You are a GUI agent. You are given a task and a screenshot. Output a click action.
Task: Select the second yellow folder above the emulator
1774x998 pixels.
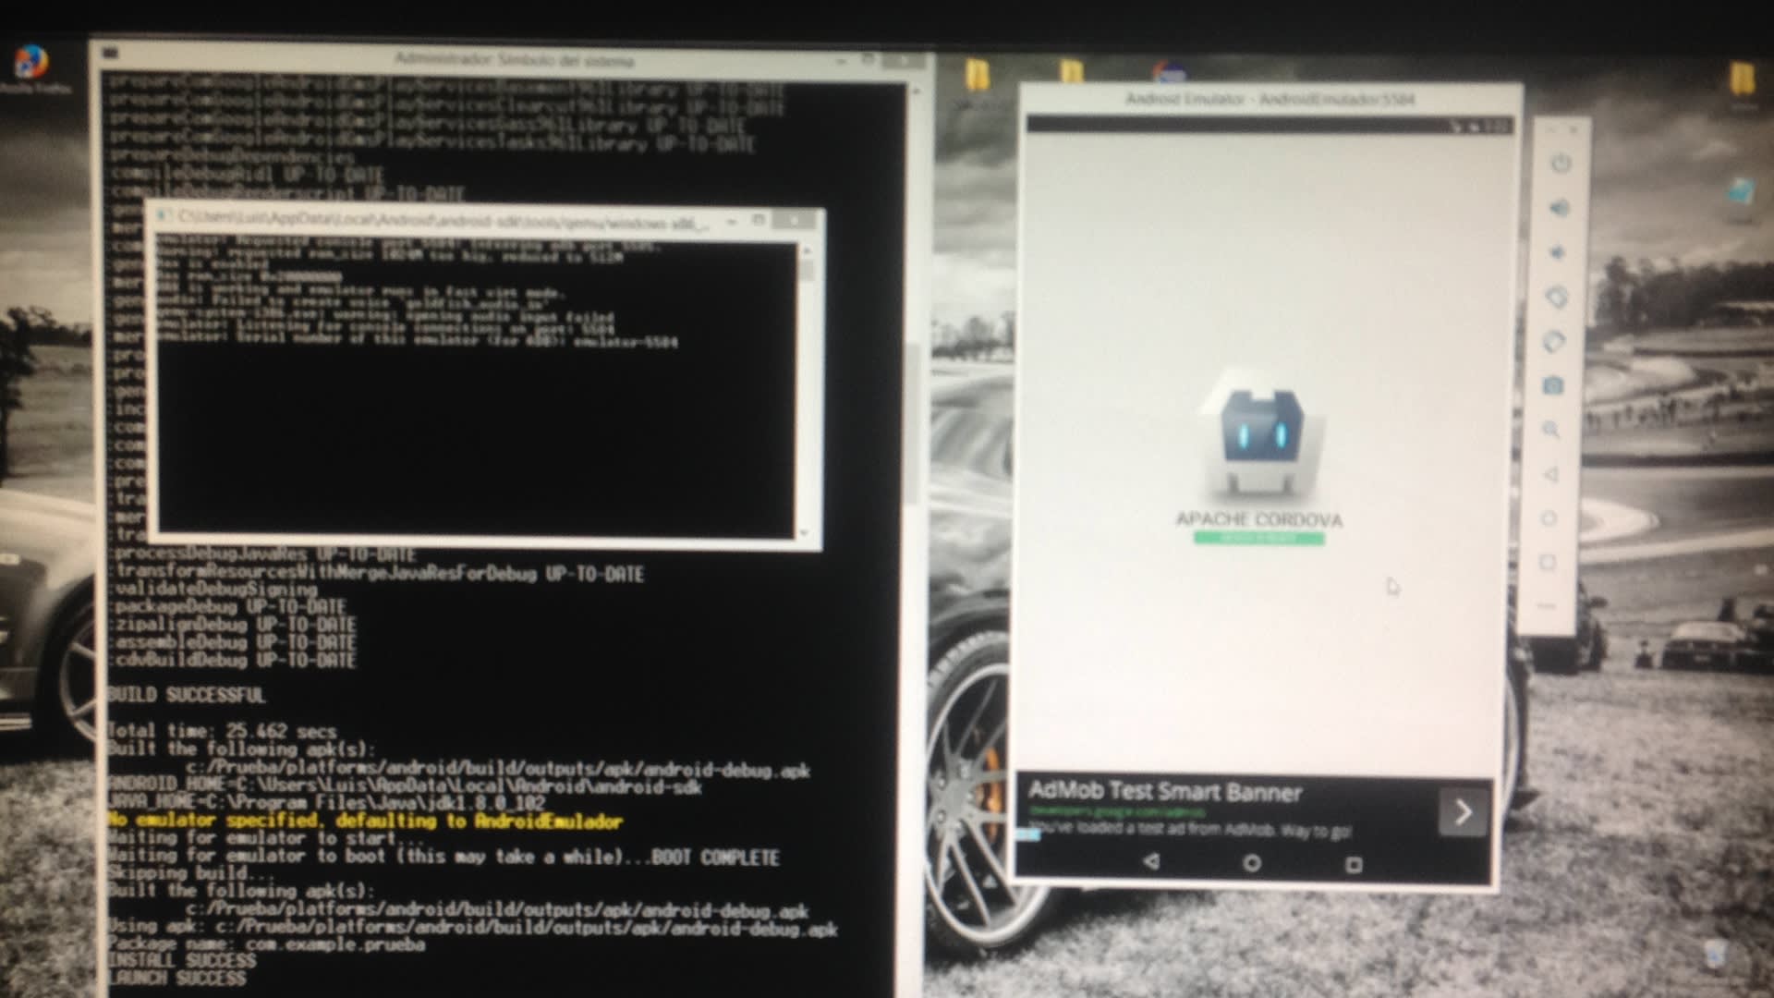click(x=1071, y=71)
